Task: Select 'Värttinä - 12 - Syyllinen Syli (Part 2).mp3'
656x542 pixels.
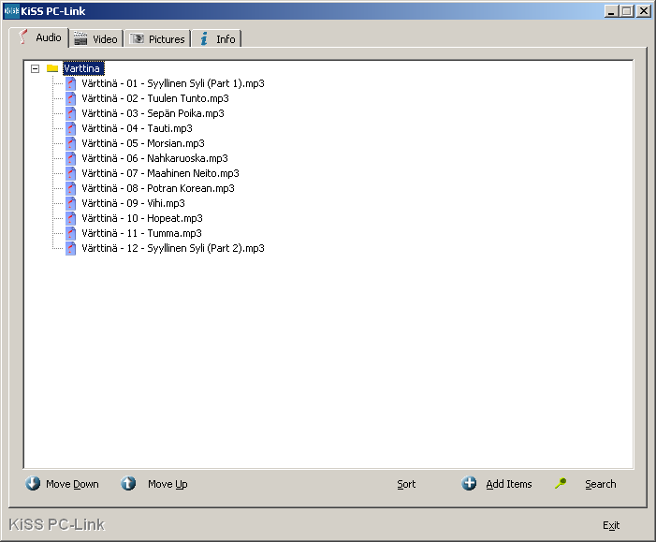Action: pyautogui.click(x=173, y=249)
